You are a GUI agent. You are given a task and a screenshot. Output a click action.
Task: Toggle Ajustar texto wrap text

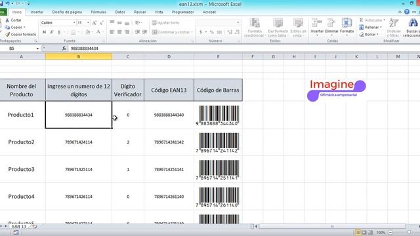165,23
